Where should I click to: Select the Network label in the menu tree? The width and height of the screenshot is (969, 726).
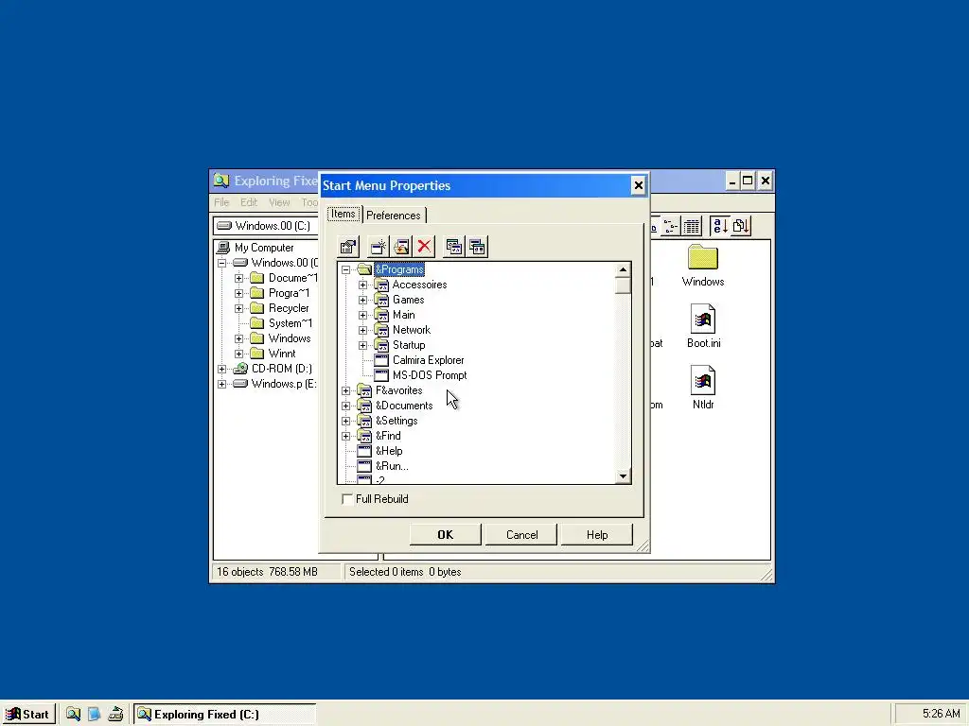(411, 330)
